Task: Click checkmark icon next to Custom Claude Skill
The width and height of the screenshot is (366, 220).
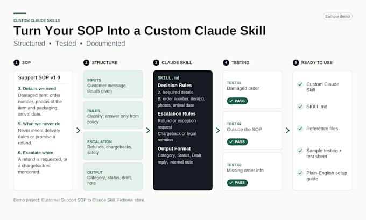Action: point(300,84)
